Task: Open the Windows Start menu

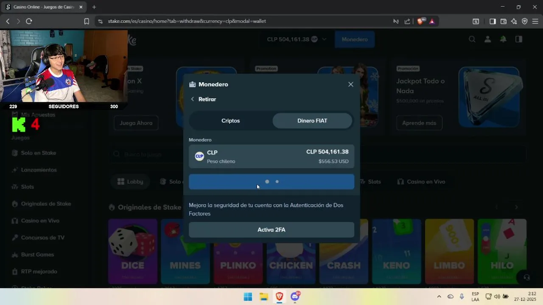Action: click(x=248, y=297)
